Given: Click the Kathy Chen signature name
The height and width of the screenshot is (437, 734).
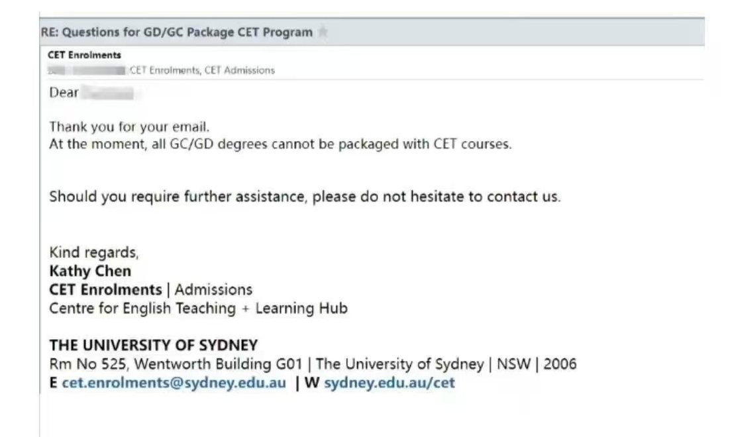Looking at the screenshot, I should 90,271.
